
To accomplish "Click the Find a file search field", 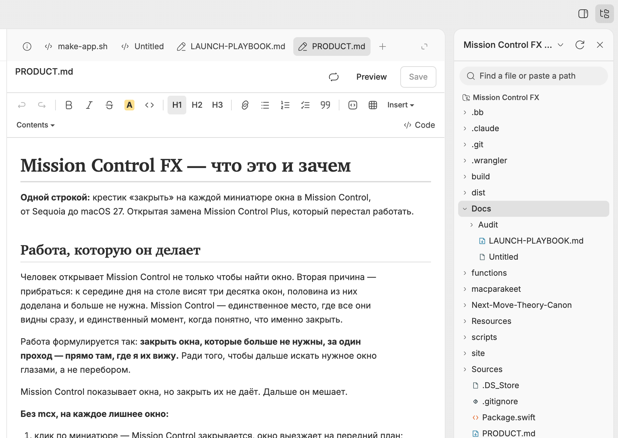I will tap(534, 76).
